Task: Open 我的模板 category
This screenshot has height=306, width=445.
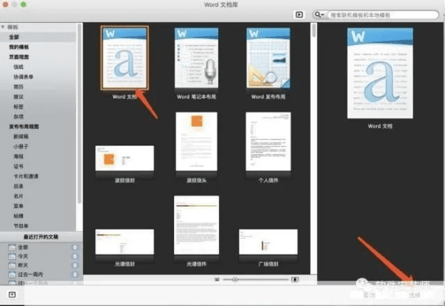Action: point(18,47)
